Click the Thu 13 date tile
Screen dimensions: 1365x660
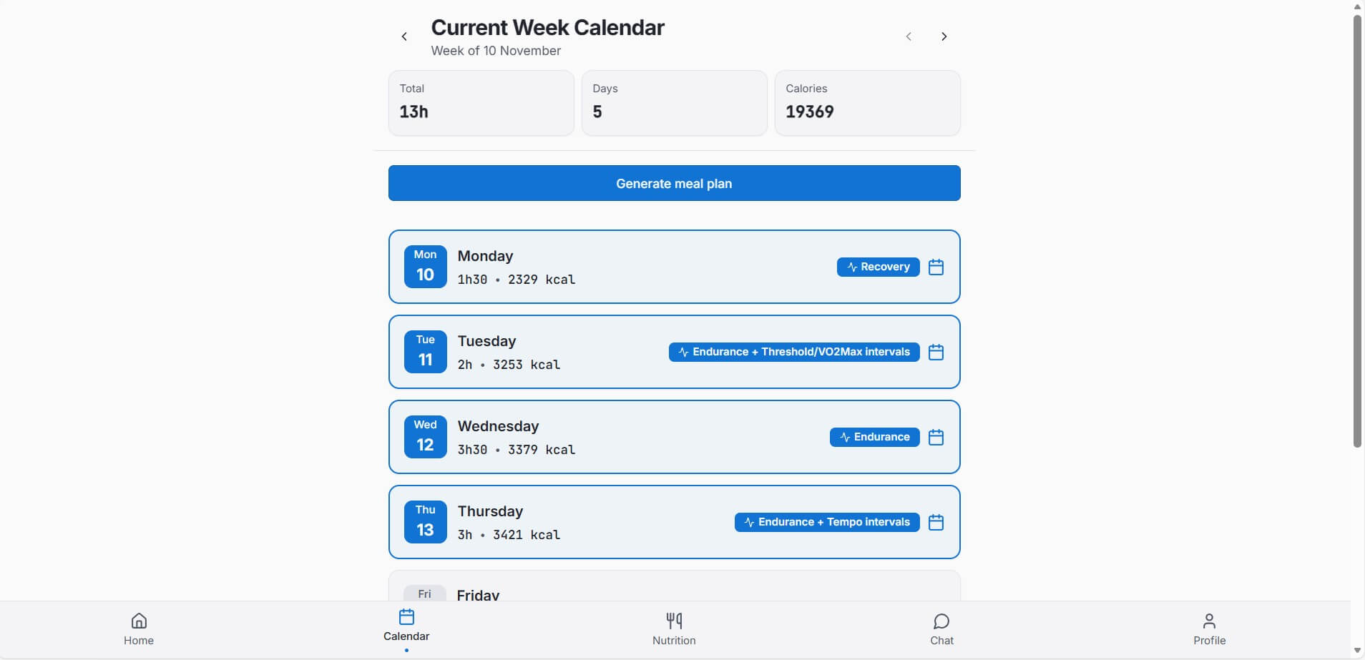pos(425,522)
